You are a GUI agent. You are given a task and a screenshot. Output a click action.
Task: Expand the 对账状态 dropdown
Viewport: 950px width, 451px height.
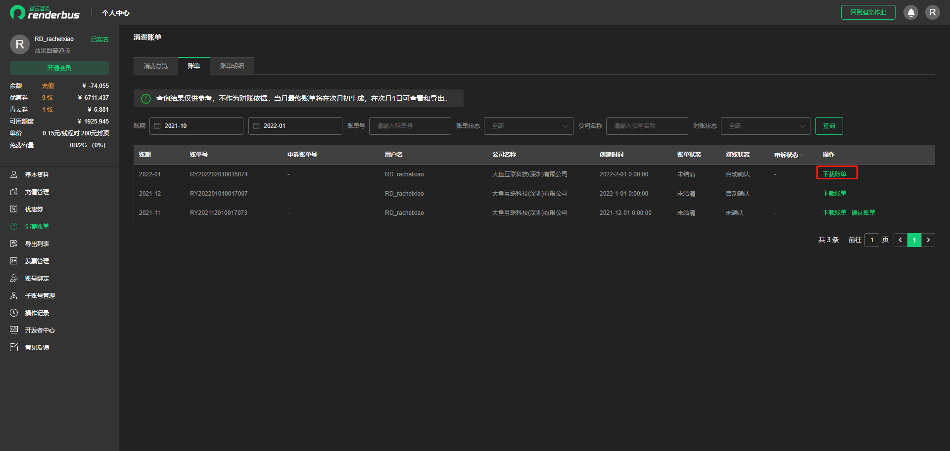pos(765,126)
